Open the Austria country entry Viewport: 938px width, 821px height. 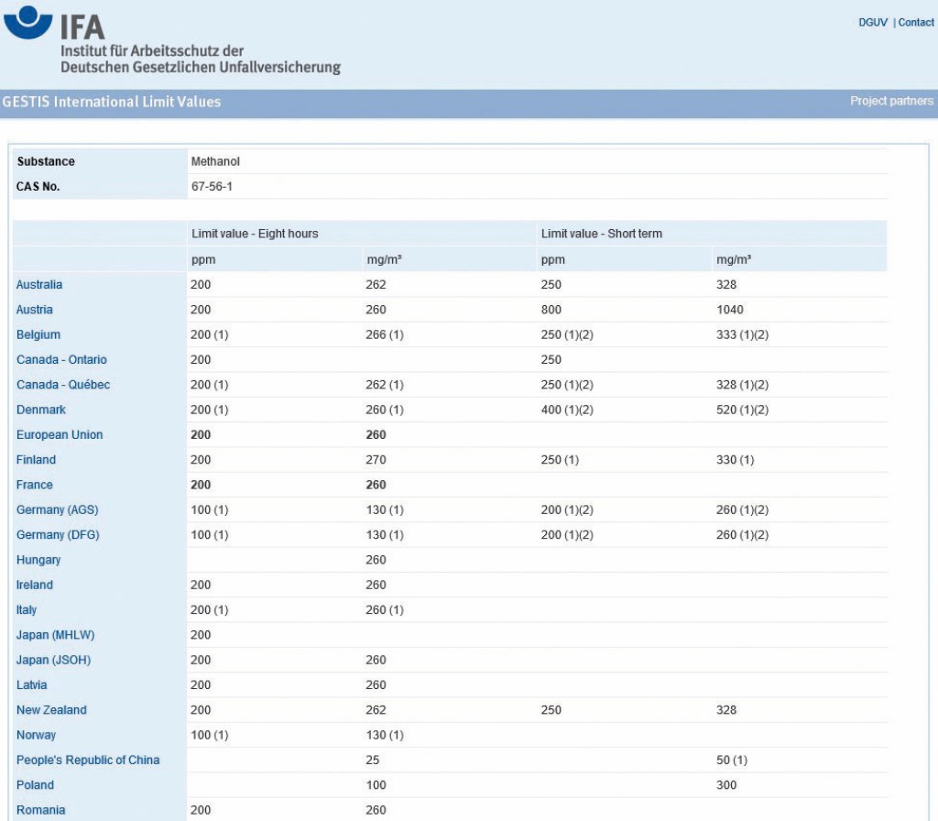pos(35,310)
